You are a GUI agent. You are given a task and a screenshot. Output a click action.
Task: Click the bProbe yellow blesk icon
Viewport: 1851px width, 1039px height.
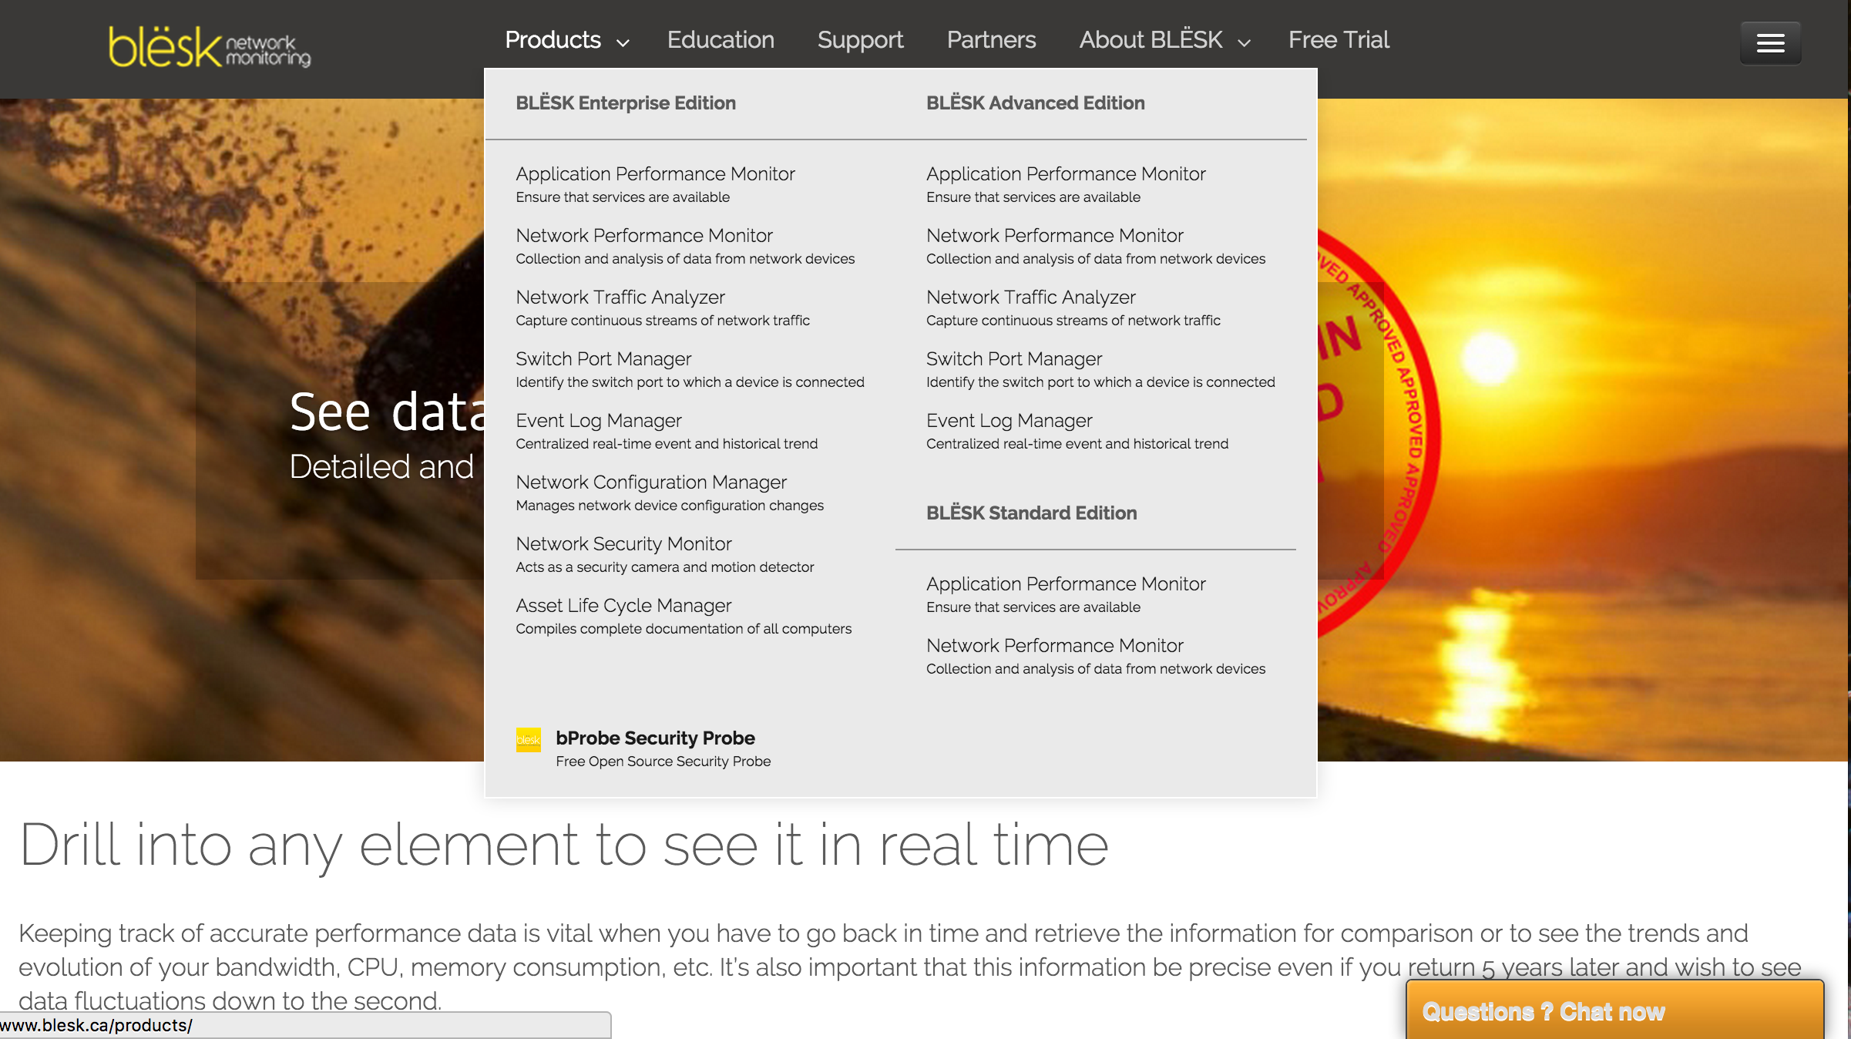(529, 740)
